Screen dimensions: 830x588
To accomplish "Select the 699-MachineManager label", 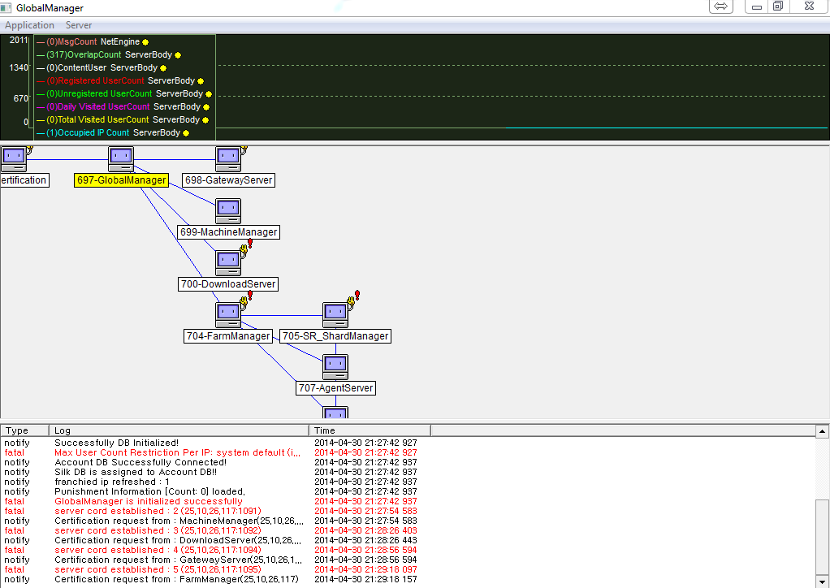I will [x=229, y=232].
